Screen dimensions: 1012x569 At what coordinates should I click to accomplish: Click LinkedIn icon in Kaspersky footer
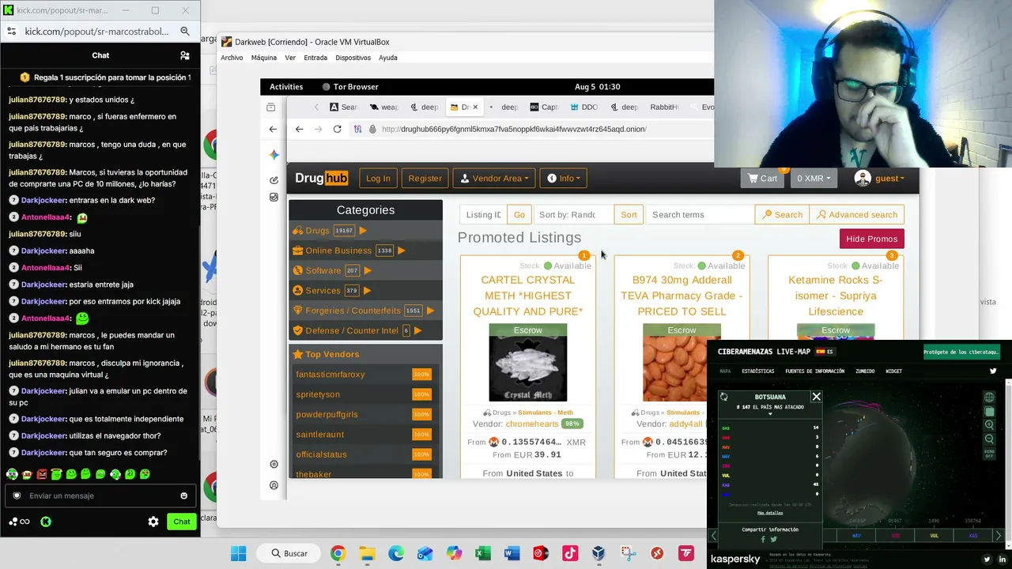click(x=1003, y=560)
